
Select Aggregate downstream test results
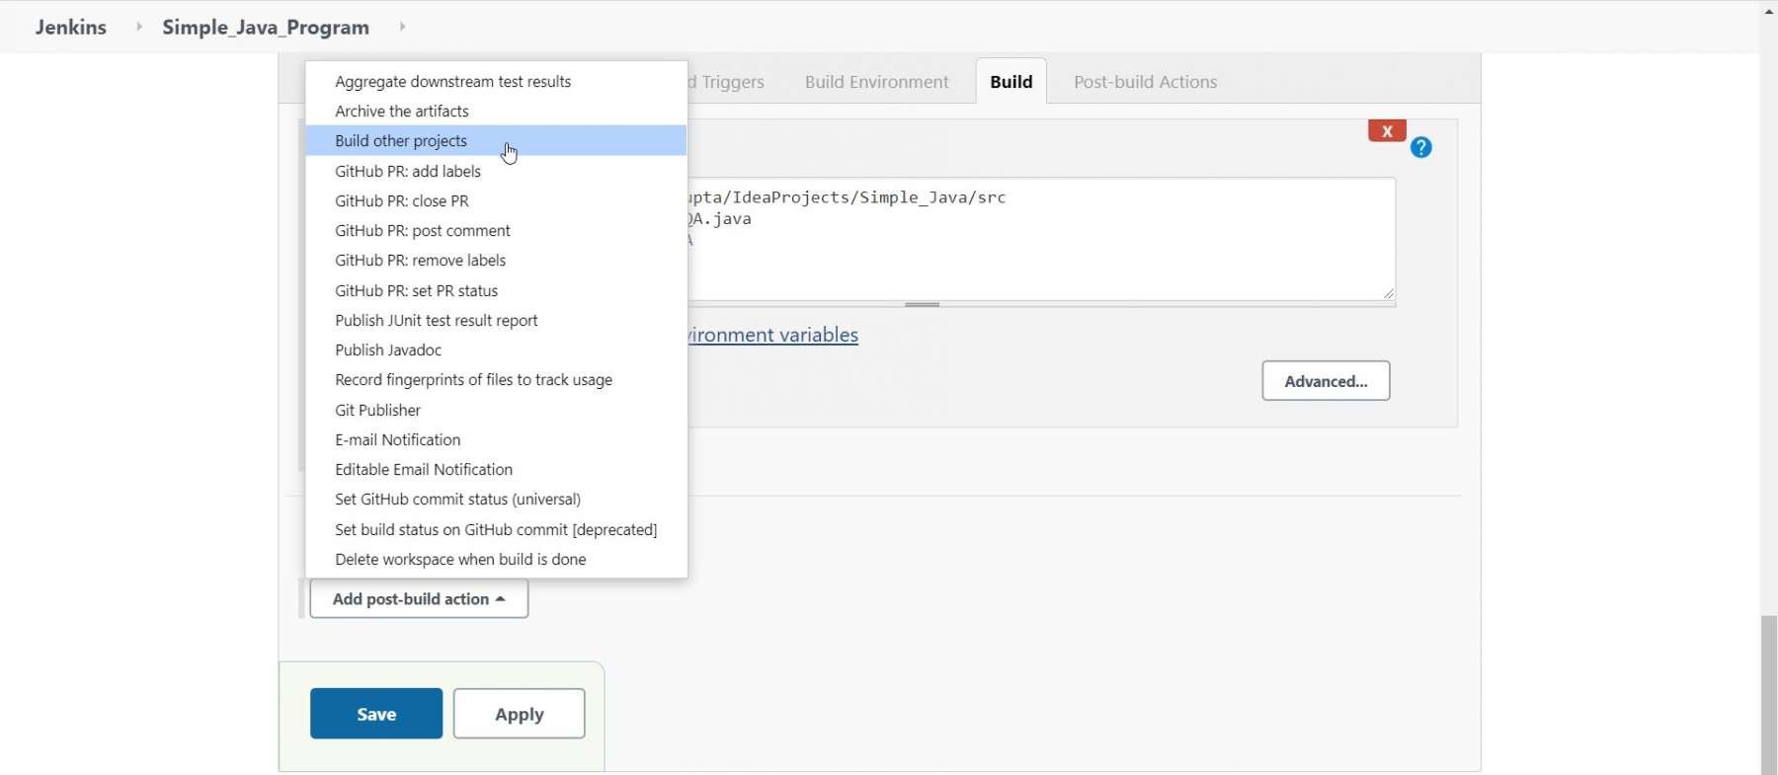496,81
